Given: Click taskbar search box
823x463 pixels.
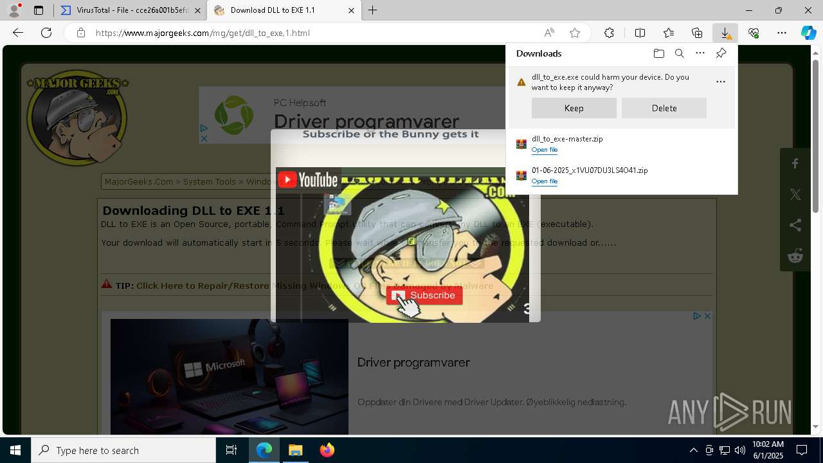Looking at the screenshot, I should 123,450.
